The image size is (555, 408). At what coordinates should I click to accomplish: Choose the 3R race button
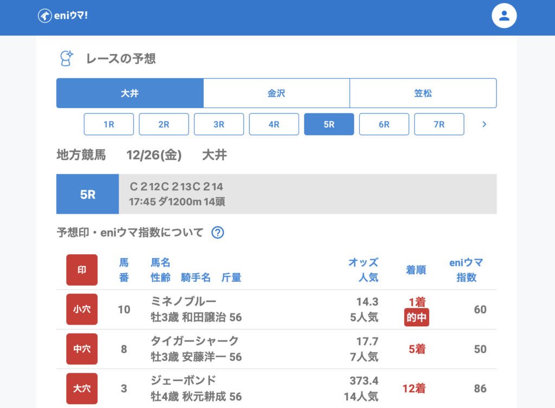click(219, 124)
